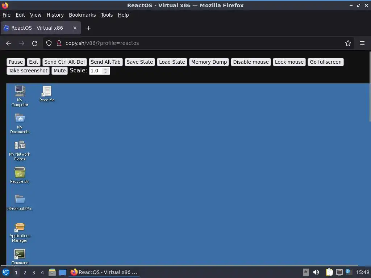
Task: Open the Firefox hamburger application menu
Action: pos(362,43)
